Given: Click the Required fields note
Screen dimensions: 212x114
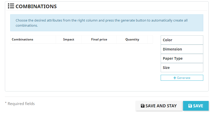Looking at the screenshot, I should pyautogui.click(x=20, y=104).
